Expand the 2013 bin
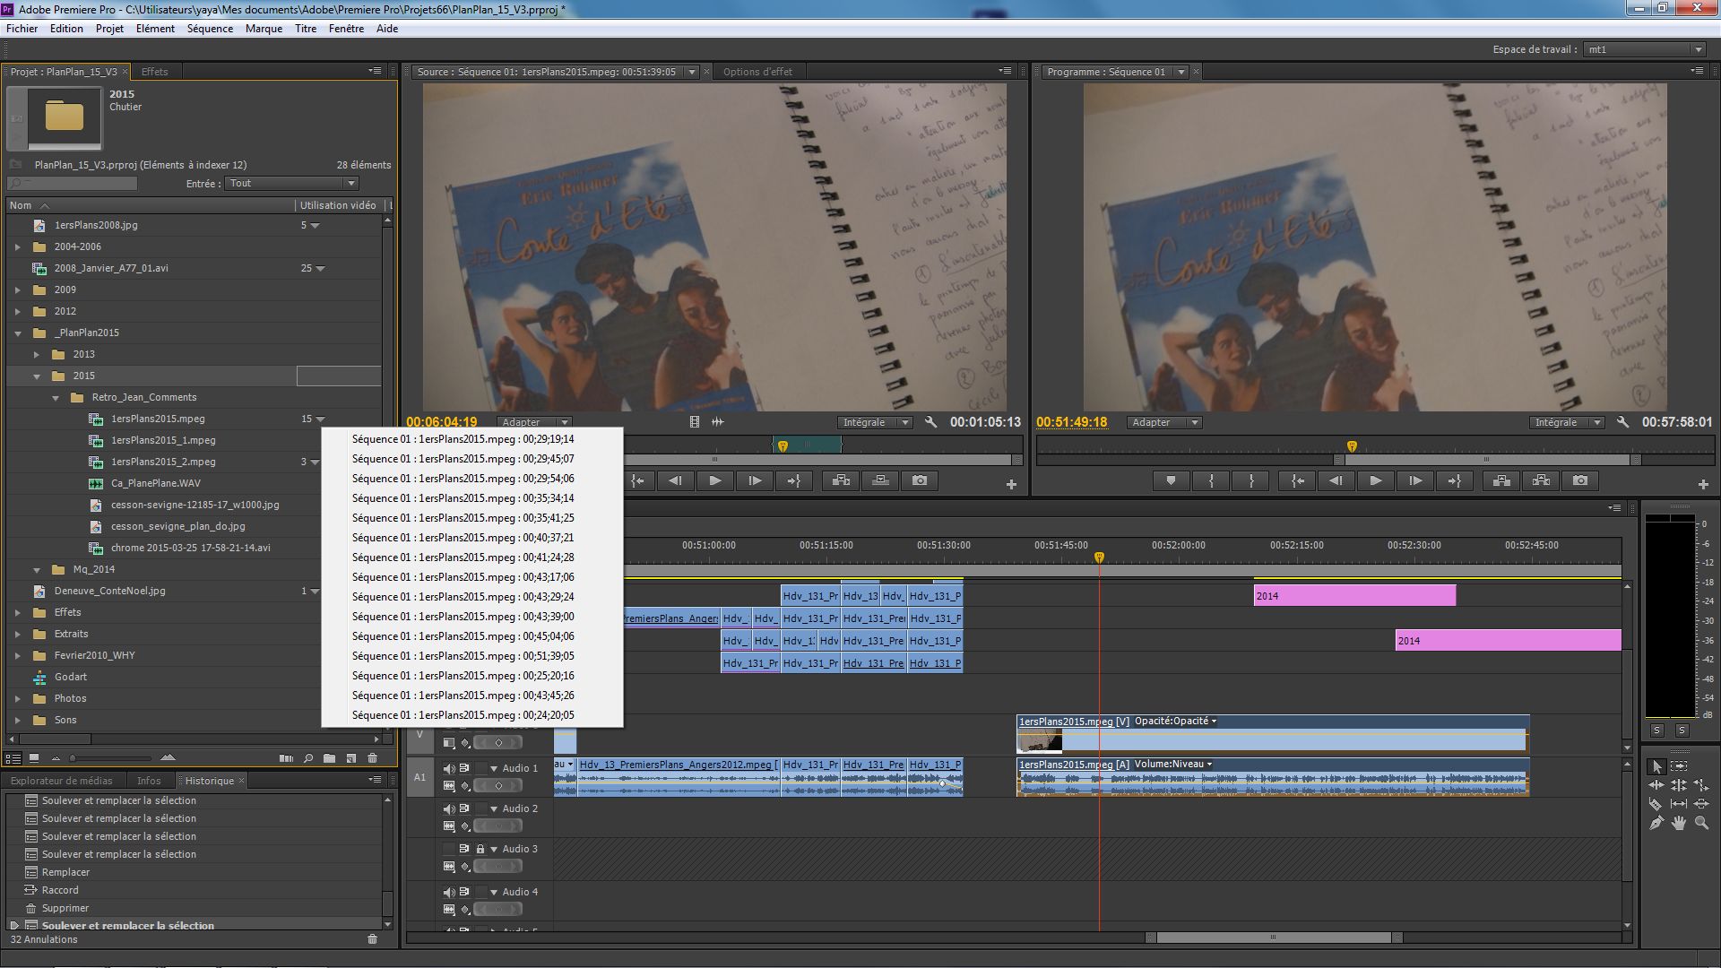 coord(37,354)
